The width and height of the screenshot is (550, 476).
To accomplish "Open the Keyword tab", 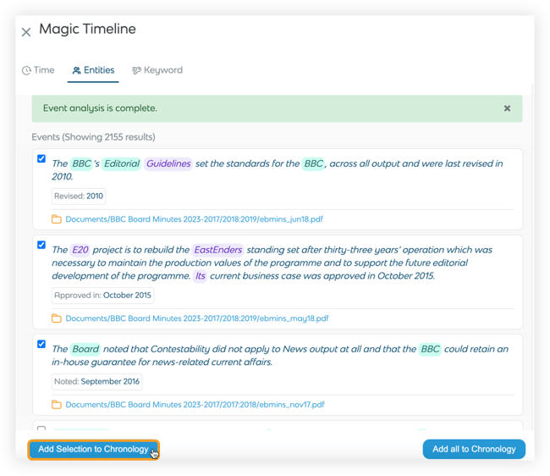I will (157, 70).
